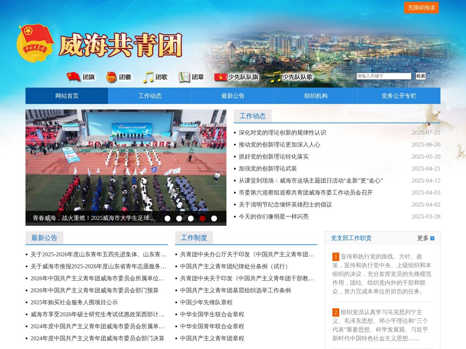The image size is (466, 349).
Task: Click the 团徽 emblem icon
Action: 111,77
